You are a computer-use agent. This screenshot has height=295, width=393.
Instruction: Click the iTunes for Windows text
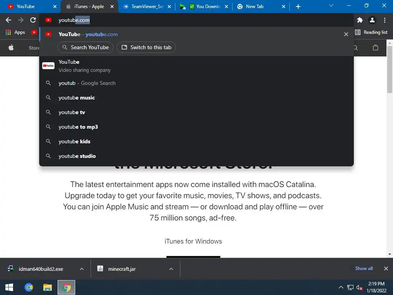pyautogui.click(x=193, y=241)
